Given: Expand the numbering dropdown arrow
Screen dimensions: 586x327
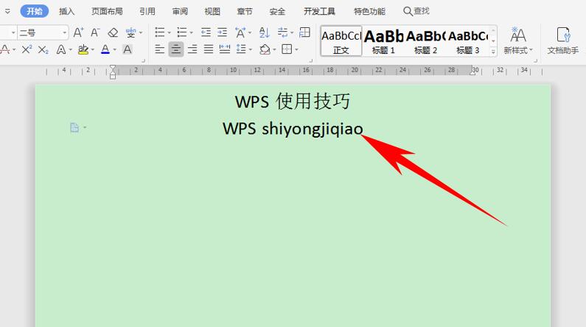Looking at the screenshot, I should click(x=191, y=33).
